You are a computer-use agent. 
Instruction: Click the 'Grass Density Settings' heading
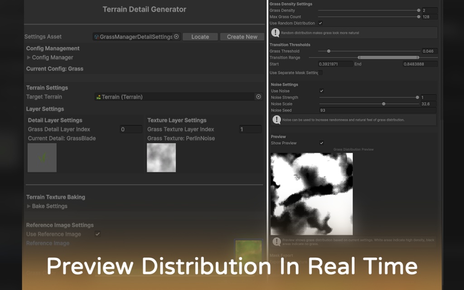pos(291,4)
